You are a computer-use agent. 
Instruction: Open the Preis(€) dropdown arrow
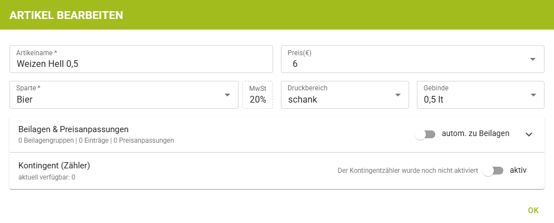tap(532, 59)
